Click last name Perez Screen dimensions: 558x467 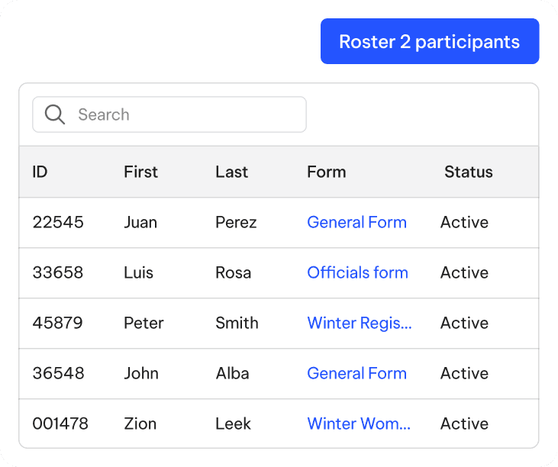(x=236, y=222)
